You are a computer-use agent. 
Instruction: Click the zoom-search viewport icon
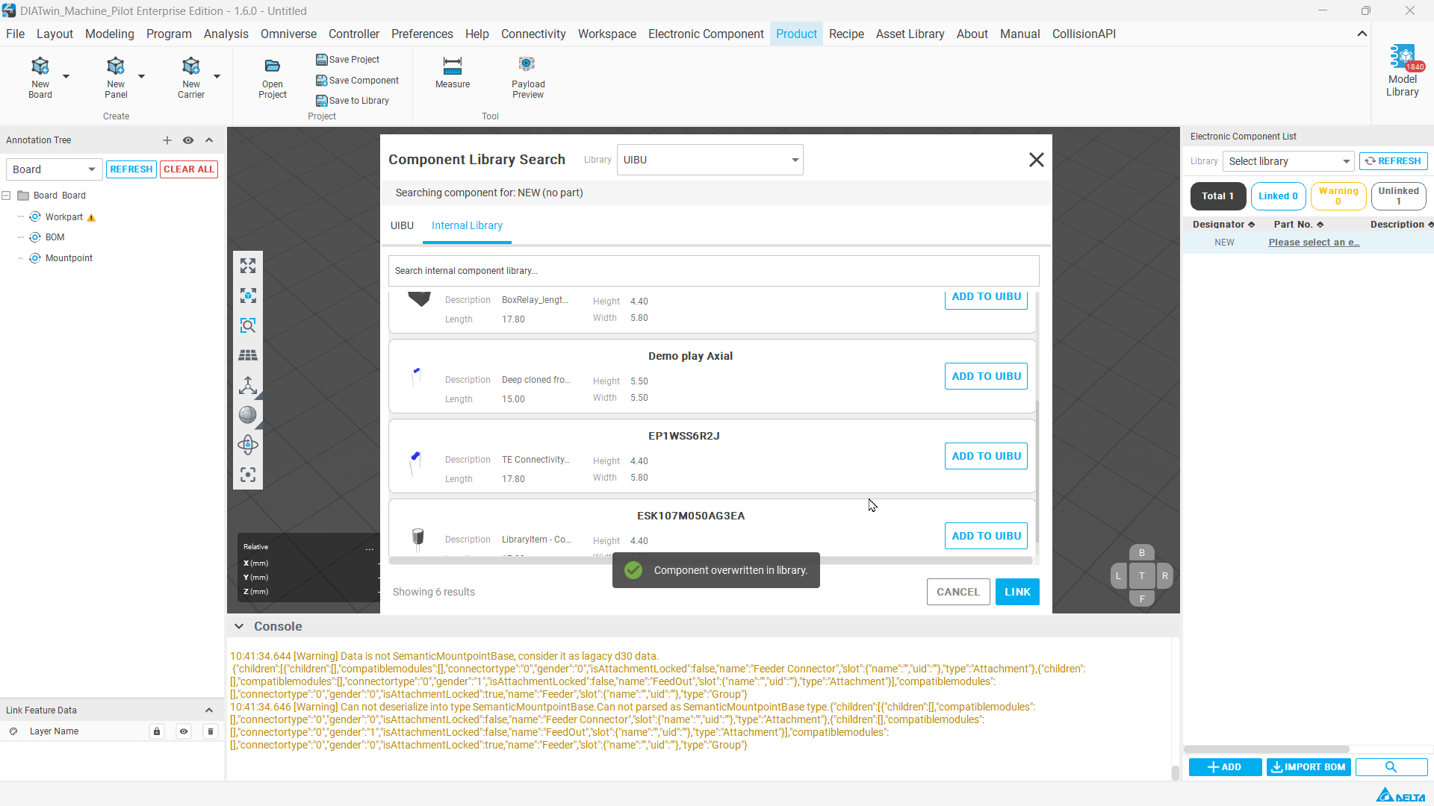click(x=248, y=325)
